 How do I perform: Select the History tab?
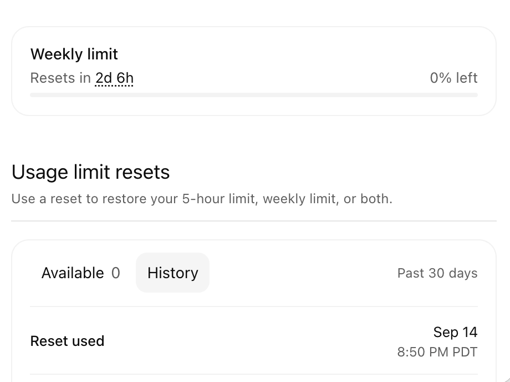click(173, 273)
